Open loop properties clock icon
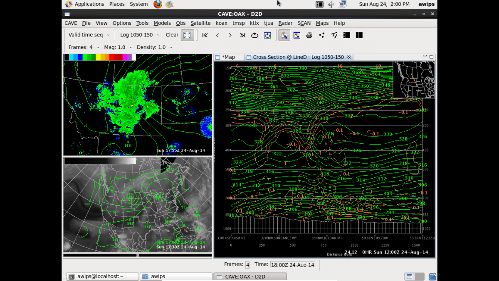499x281 pixels. coord(267,35)
